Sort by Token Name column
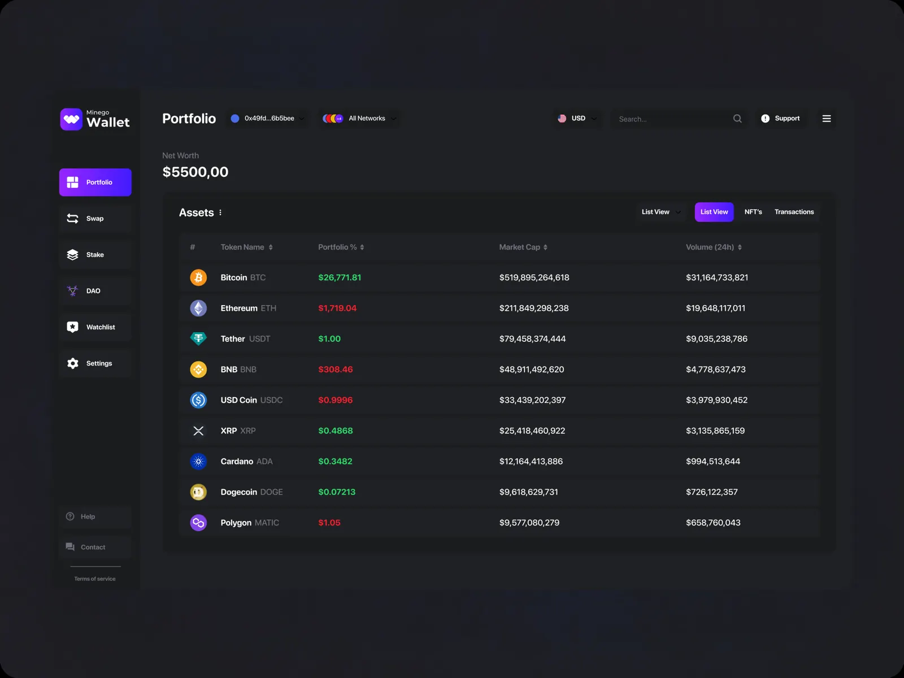 (x=247, y=247)
